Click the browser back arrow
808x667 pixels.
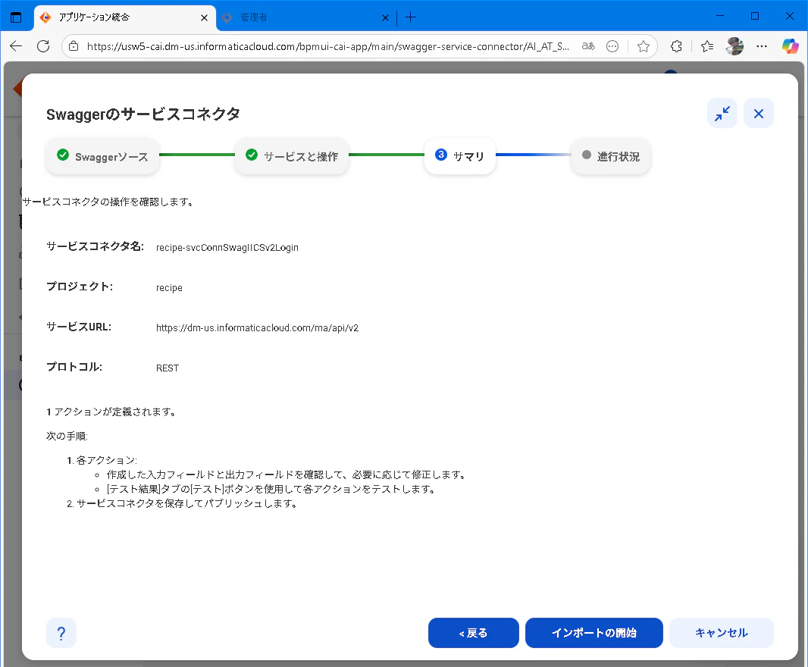(16, 46)
